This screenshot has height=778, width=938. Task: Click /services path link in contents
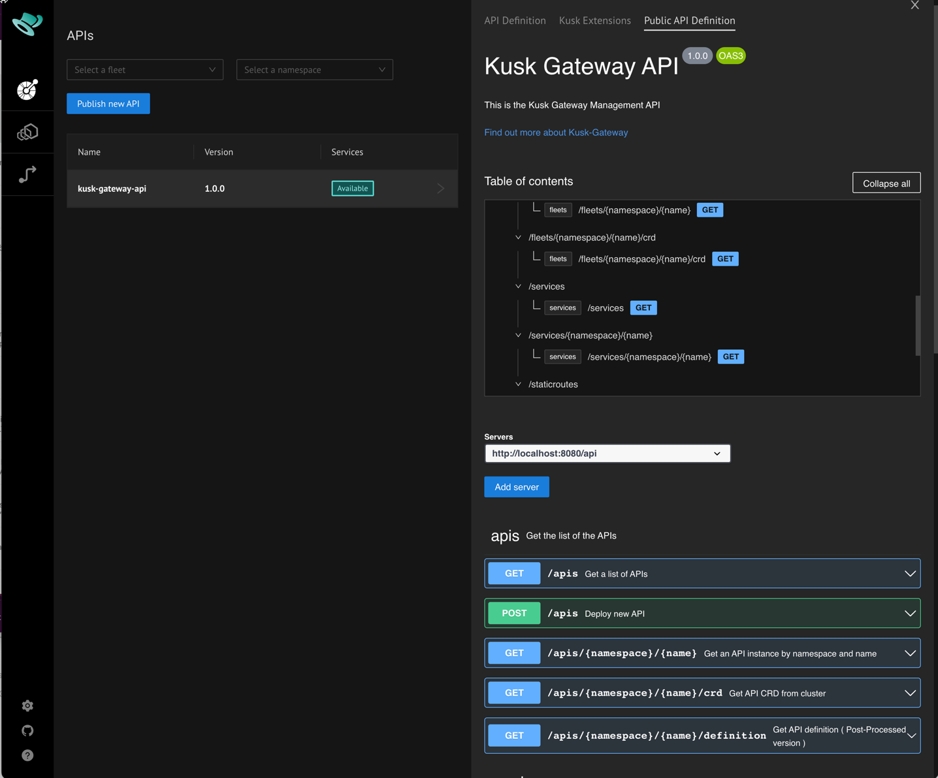[x=606, y=308]
